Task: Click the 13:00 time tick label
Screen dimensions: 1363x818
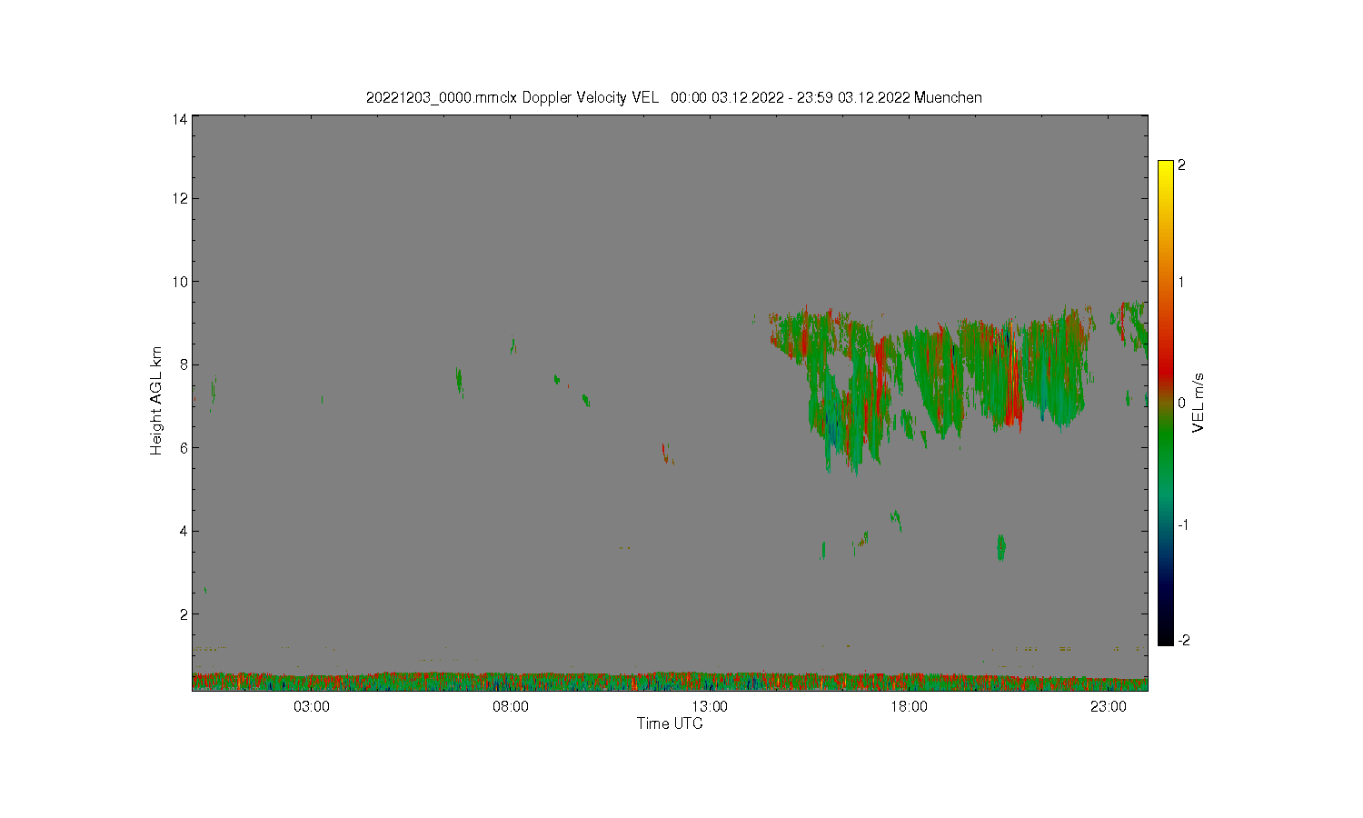Action: click(709, 707)
